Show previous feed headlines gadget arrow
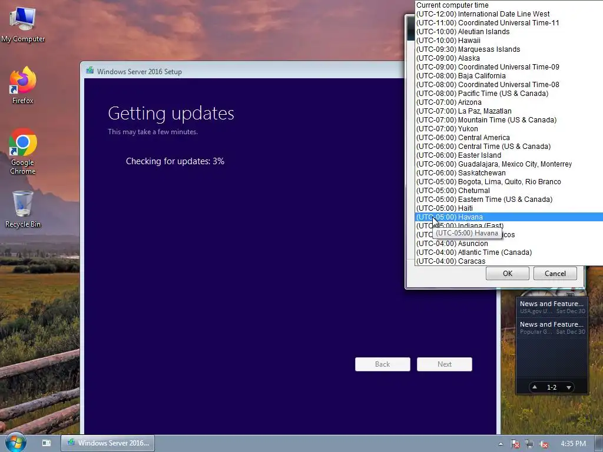The height and width of the screenshot is (452, 603). click(x=535, y=387)
